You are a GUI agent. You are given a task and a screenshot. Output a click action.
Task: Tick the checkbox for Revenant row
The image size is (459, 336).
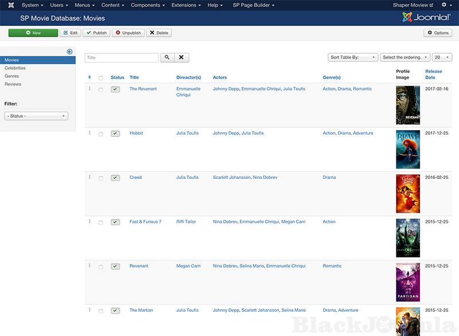pos(101,267)
